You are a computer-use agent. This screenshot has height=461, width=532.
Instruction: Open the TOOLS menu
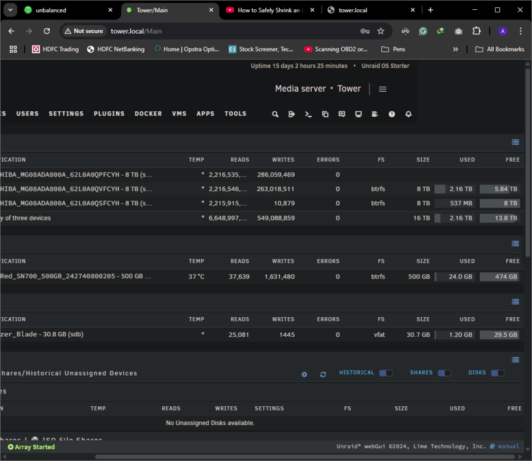tap(236, 114)
